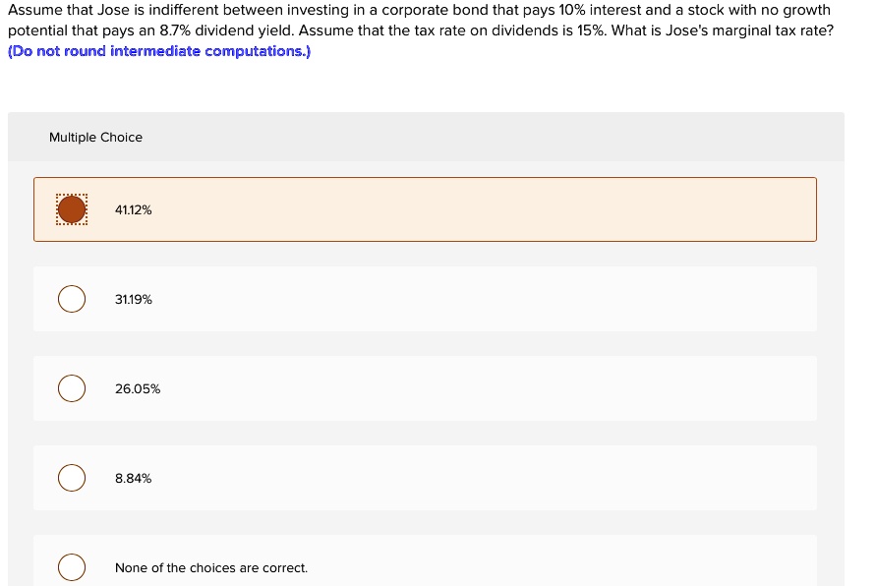
Task: Select the 'None of the choices' radio button
Action: (72, 567)
